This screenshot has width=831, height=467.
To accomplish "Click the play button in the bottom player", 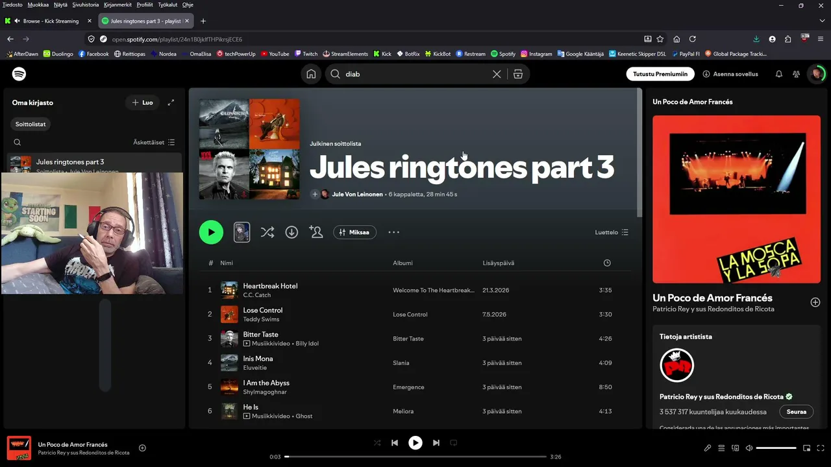I will pos(415,443).
